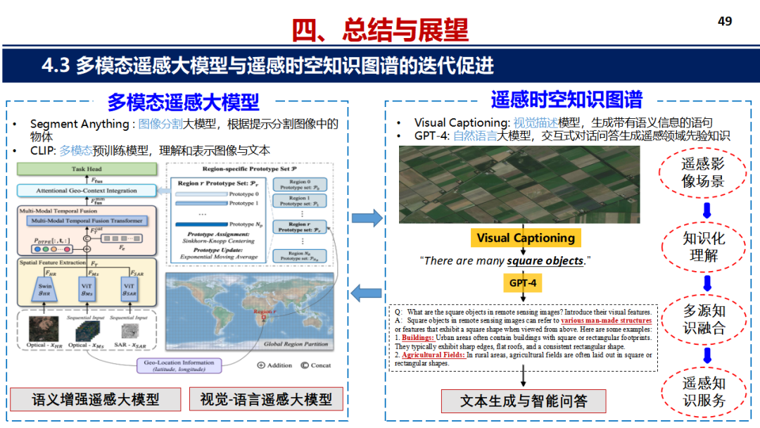
Task: Click the red underlined Buildings: text
Action: [417, 337]
